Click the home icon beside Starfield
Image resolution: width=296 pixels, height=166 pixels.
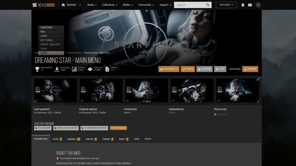coord(63,5)
